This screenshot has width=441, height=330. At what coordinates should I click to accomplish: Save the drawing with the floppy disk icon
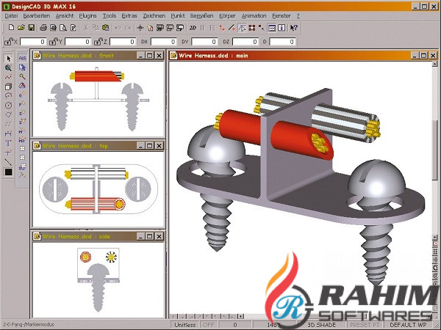click(31, 28)
